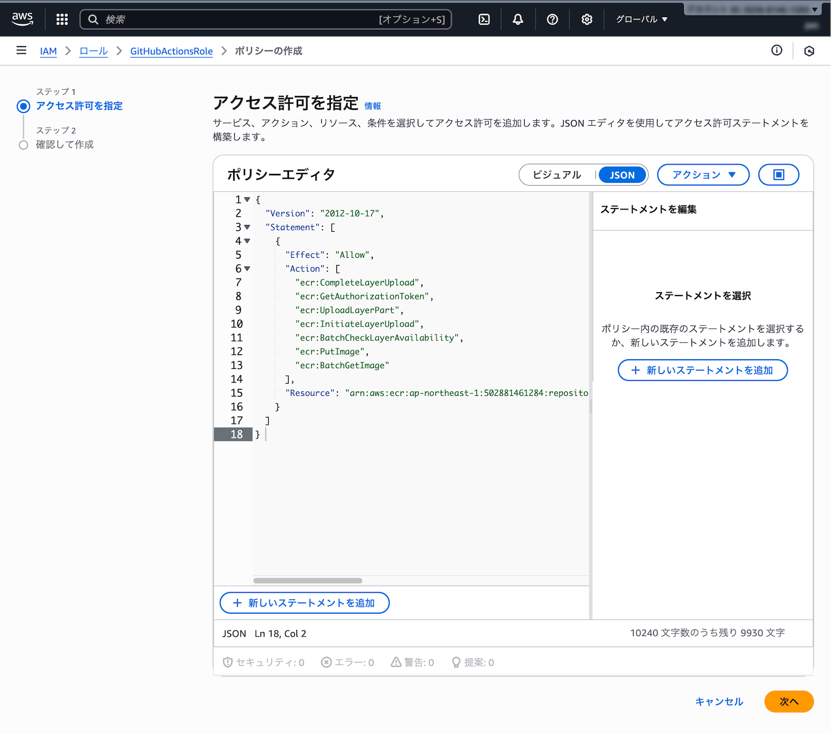
Task: Toggle the policy editor fullscreen button
Action: [x=778, y=175]
